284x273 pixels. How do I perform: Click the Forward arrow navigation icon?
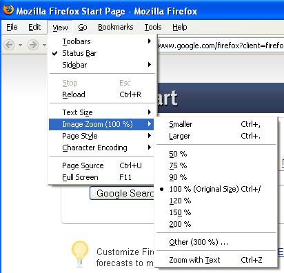pyautogui.click(x=33, y=45)
